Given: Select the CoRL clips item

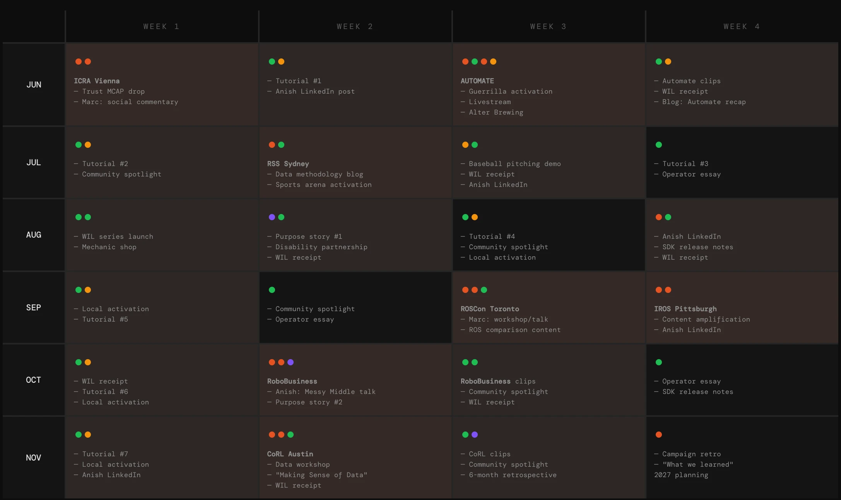Looking at the screenshot, I should [x=485, y=454].
